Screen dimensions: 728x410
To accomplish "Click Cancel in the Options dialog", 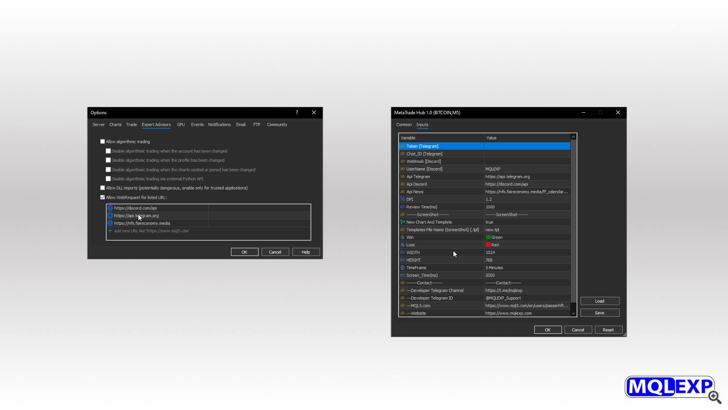I will click(x=275, y=252).
